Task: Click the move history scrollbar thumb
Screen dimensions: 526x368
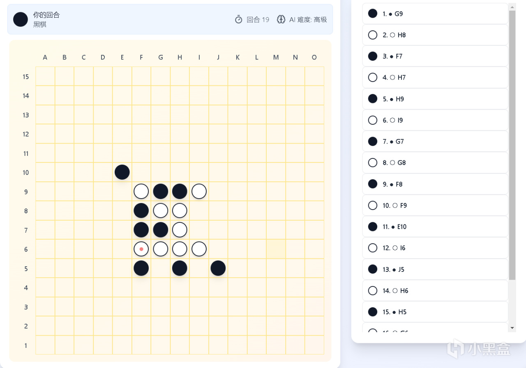Action: (x=512, y=144)
